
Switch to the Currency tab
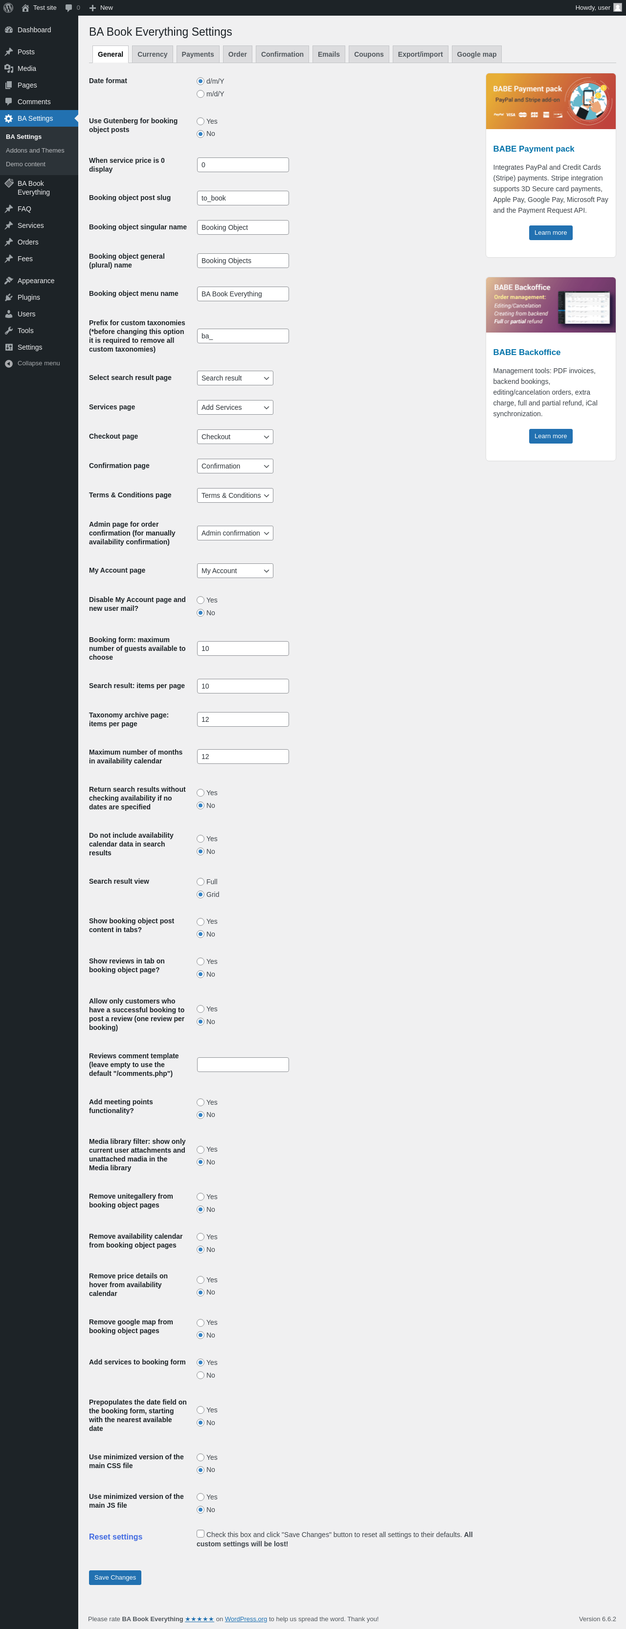153,54
